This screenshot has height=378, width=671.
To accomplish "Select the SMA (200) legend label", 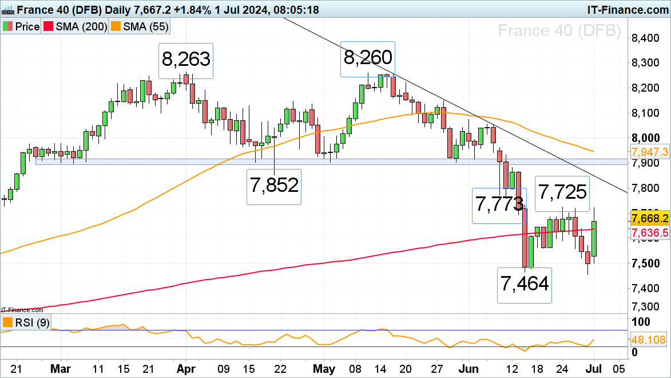I will (79, 27).
